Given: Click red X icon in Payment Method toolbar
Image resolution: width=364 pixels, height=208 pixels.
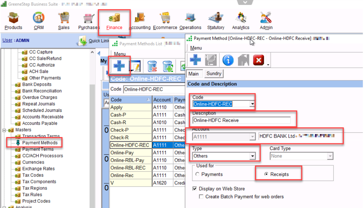Looking at the screenshot, I should 258,60.
